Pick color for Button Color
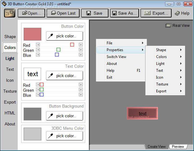Viewport: 194px width, 151px height. click(64, 36)
